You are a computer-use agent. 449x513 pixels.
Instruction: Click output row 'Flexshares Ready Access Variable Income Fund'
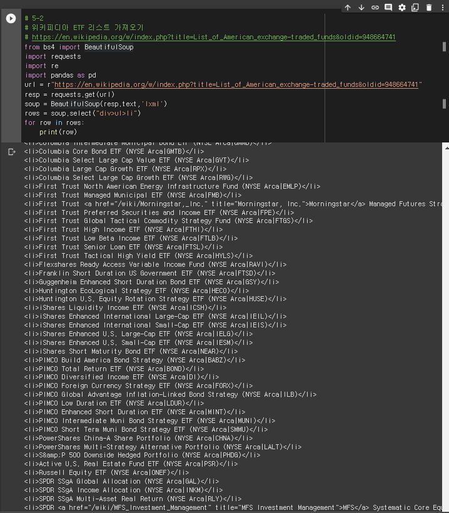[x=155, y=265]
